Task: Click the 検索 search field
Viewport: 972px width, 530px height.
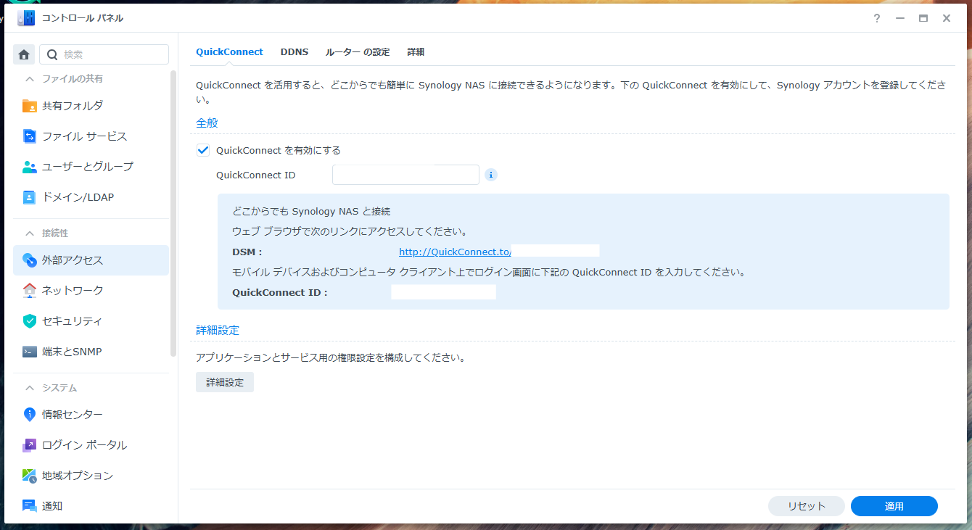Action: [104, 54]
